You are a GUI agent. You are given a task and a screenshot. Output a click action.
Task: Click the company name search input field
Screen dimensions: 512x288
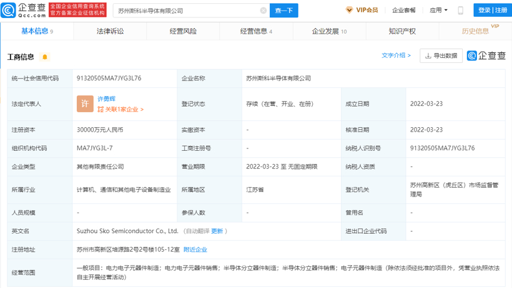tap(187, 11)
